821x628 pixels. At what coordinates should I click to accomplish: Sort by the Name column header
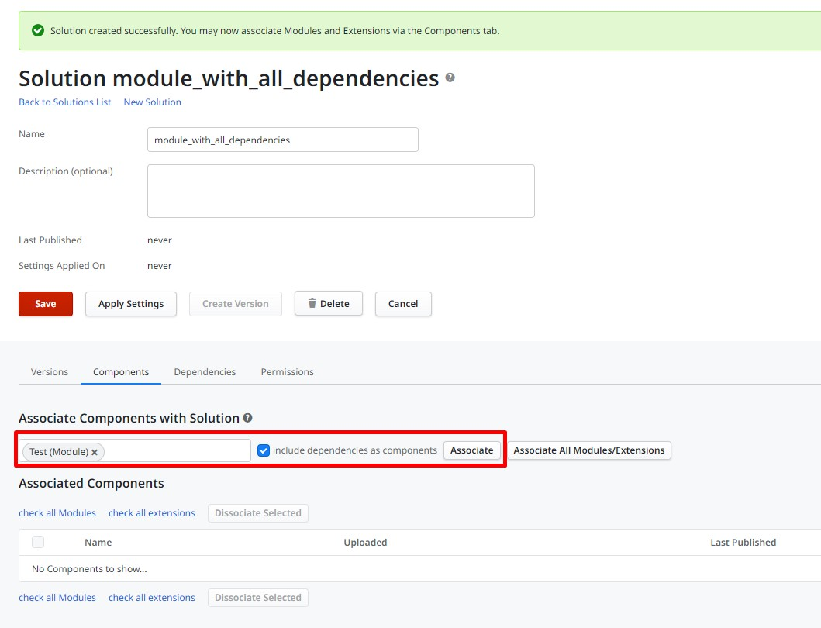(x=98, y=543)
